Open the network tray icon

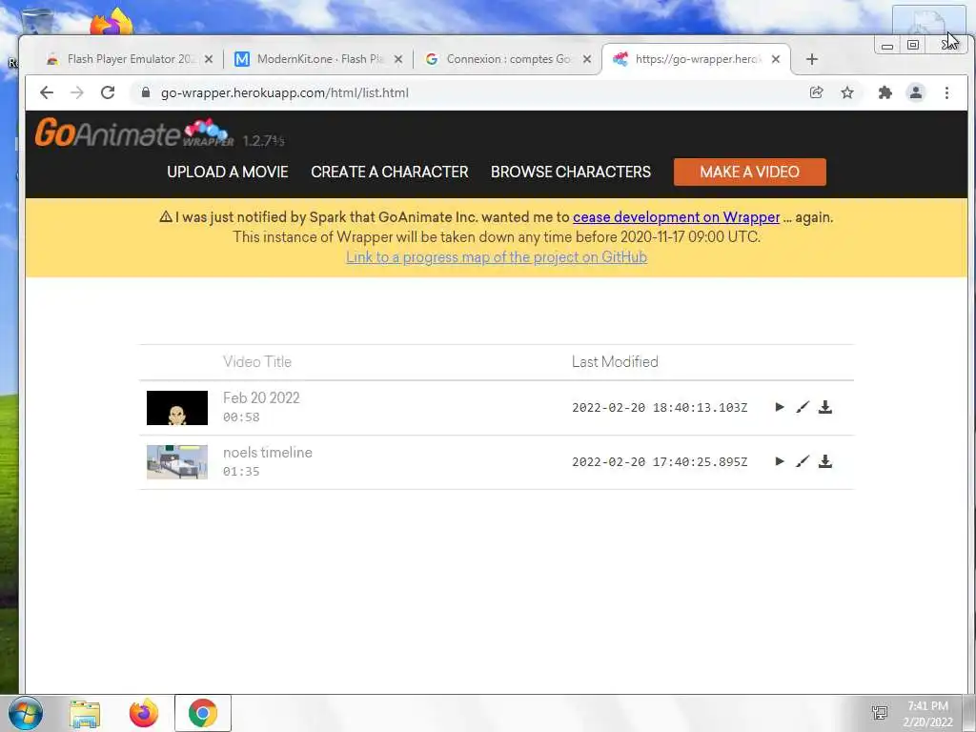(x=880, y=713)
